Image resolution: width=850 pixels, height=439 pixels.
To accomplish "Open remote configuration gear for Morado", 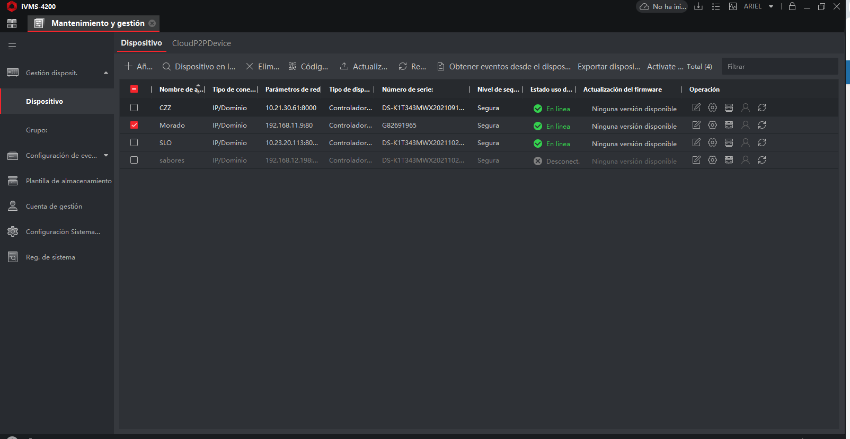I will [713, 125].
